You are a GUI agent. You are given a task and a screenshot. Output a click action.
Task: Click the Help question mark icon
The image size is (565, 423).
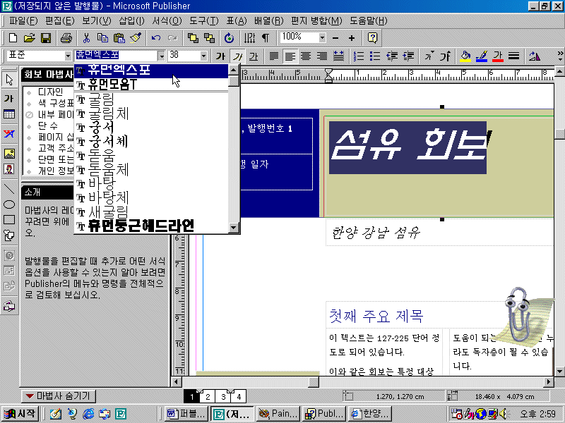[372, 38]
